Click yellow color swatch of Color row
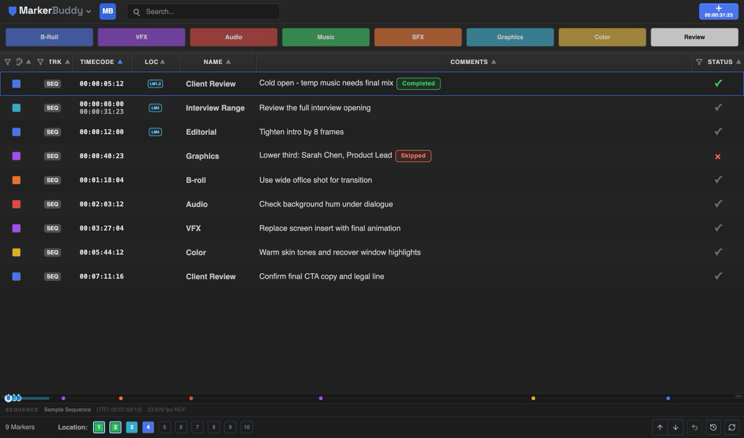 [16, 252]
